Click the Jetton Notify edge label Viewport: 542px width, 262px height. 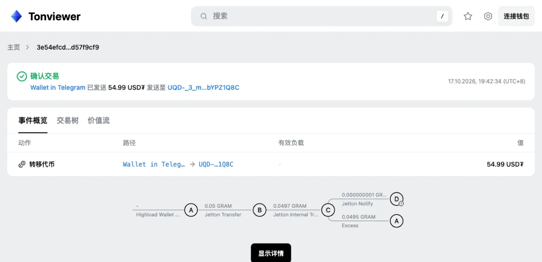(x=357, y=204)
